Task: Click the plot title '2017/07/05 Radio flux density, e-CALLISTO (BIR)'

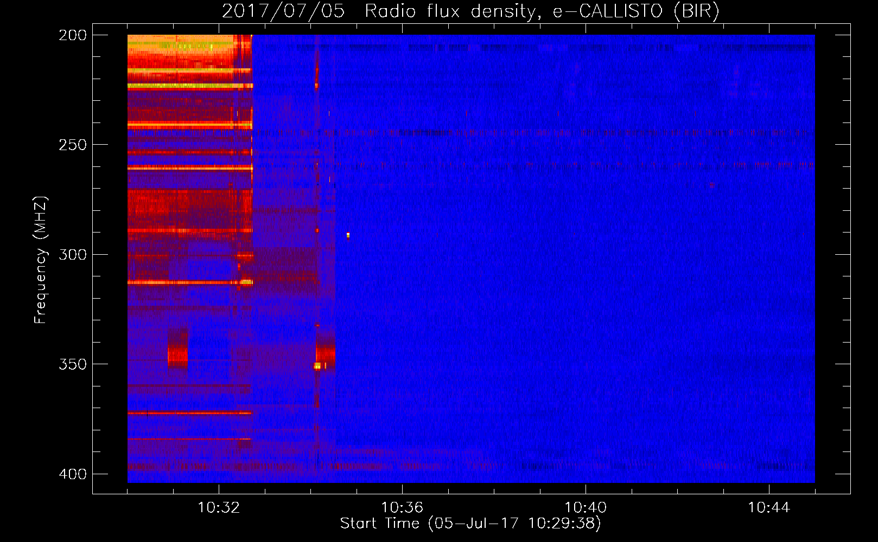Action: (470, 11)
